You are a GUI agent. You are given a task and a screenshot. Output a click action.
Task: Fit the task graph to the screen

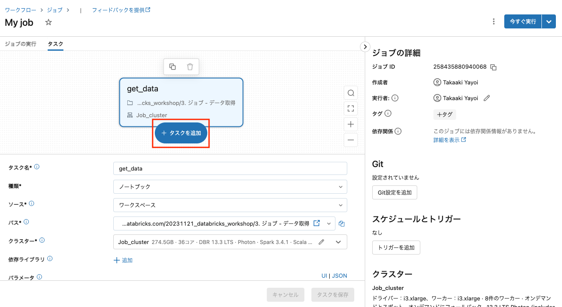point(350,108)
